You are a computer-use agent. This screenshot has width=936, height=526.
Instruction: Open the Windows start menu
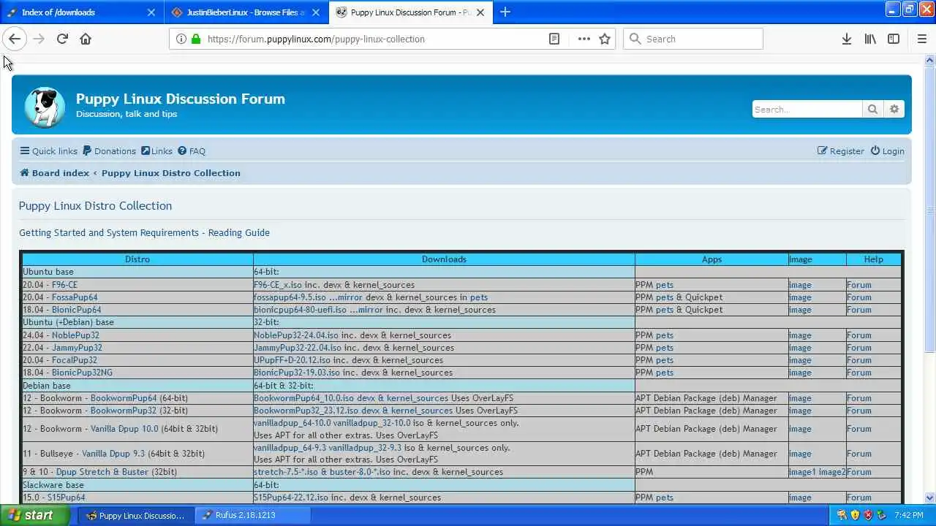pyautogui.click(x=34, y=515)
